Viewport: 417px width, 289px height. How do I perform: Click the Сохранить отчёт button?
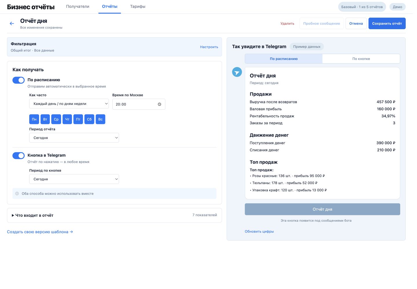pyautogui.click(x=387, y=24)
